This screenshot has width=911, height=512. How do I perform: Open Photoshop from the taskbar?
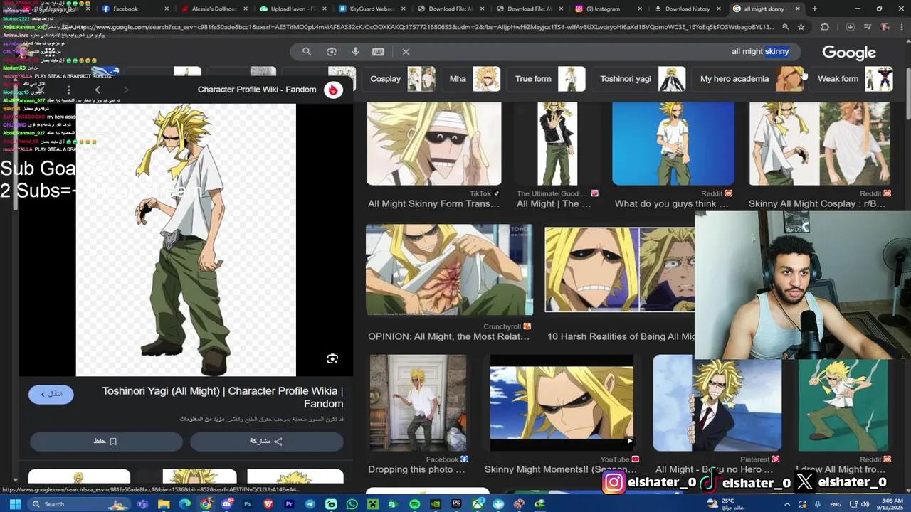pos(248,504)
